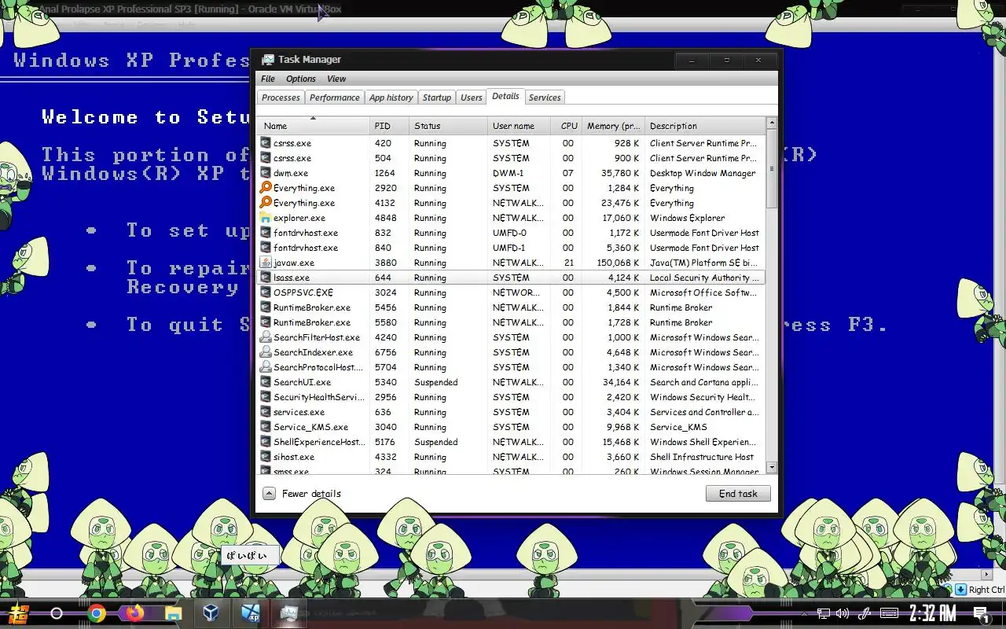
Task: Click the Everything.exe icon with PID 4132
Action: tap(266, 203)
